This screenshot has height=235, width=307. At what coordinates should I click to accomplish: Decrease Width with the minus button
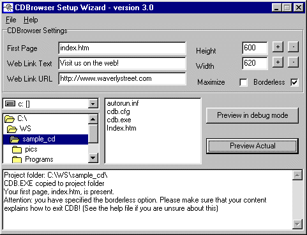pos(293,62)
